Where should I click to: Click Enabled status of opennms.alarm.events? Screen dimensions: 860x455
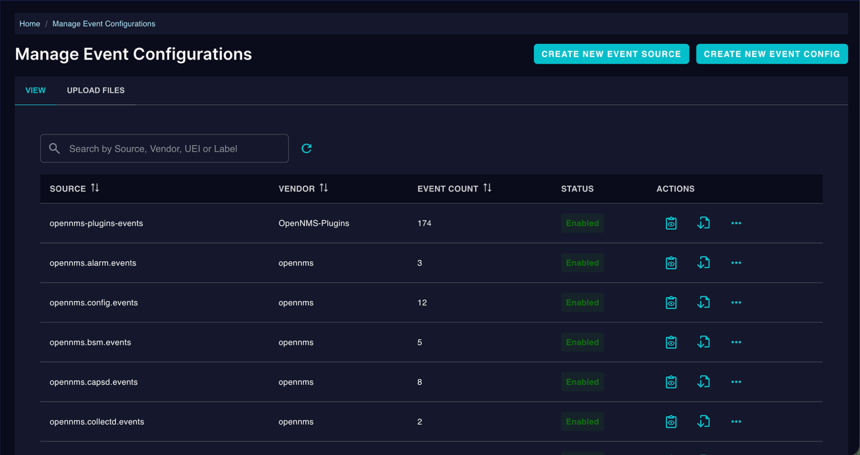pyautogui.click(x=582, y=263)
